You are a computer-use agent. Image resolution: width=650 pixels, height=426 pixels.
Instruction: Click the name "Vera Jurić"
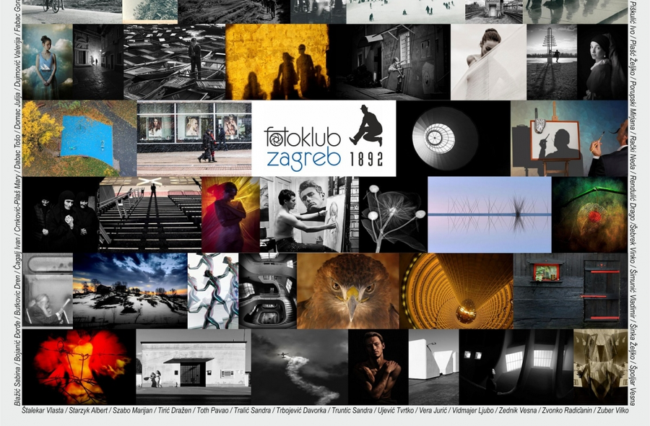coord(433,411)
